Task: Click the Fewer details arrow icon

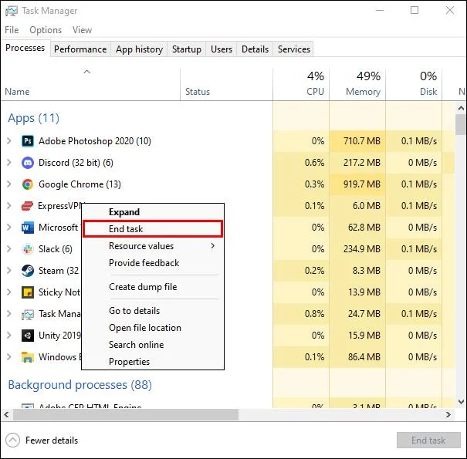Action: (x=12, y=440)
